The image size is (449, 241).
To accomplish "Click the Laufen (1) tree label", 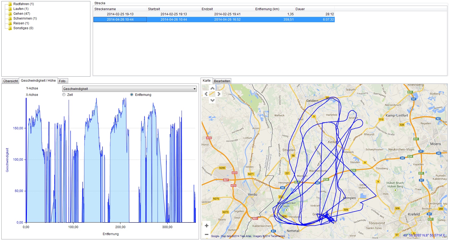I will [21, 9].
